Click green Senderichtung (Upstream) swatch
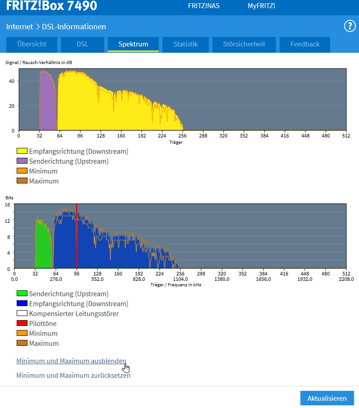Image resolution: width=359 pixels, height=408 pixels. pyautogui.click(x=22, y=293)
